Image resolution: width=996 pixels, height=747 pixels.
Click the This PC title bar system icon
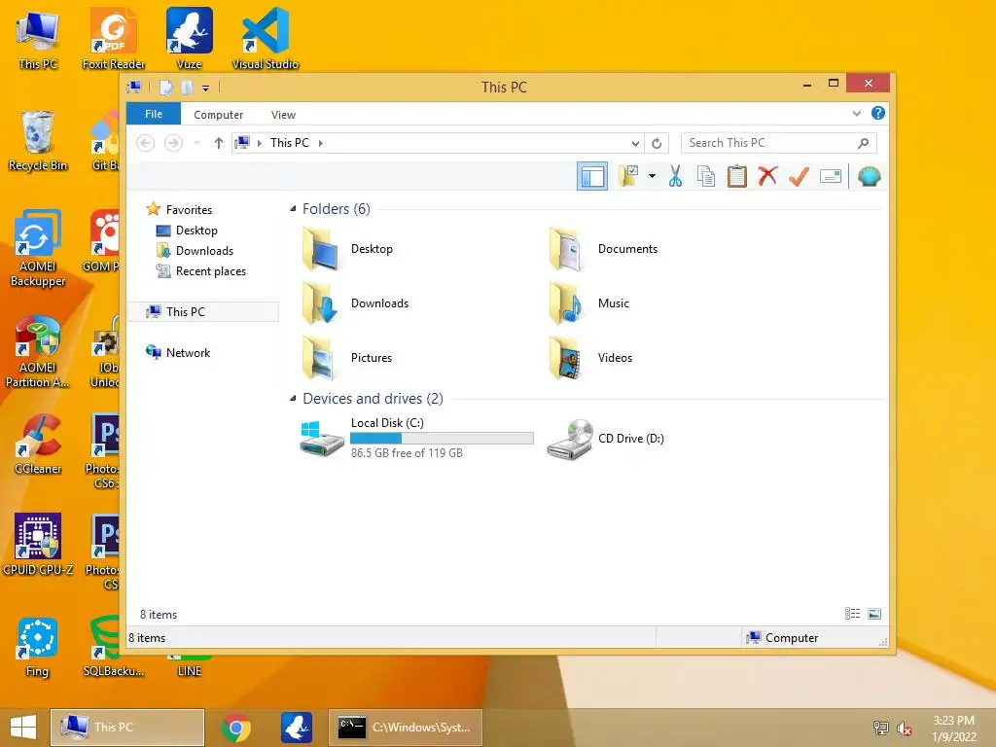[134, 87]
